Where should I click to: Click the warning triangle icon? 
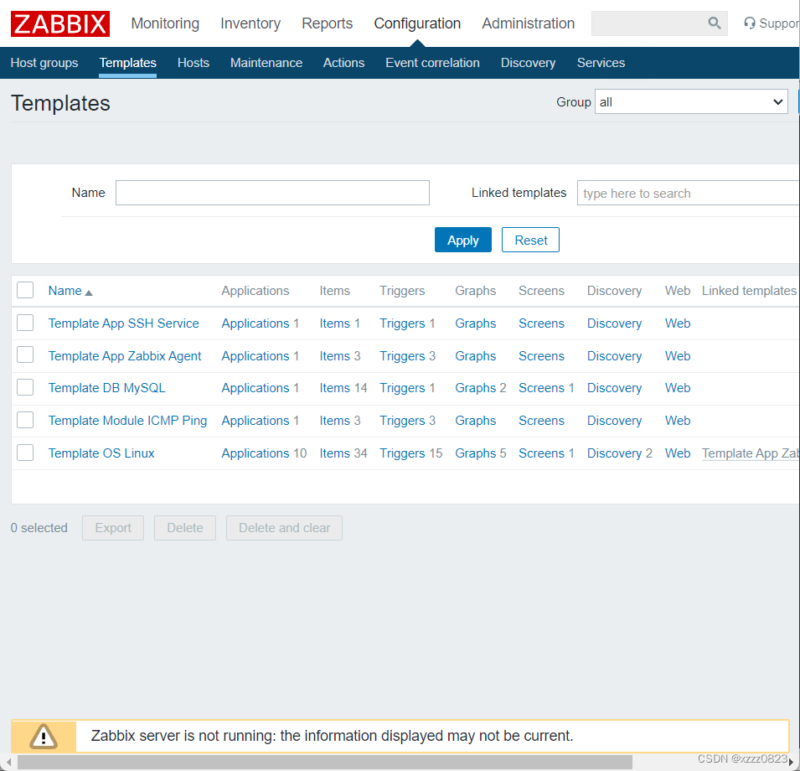pyautogui.click(x=44, y=736)
